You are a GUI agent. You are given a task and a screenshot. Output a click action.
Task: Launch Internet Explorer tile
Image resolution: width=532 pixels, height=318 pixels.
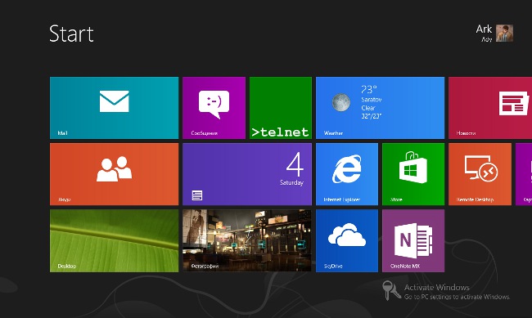pos(347,174)
